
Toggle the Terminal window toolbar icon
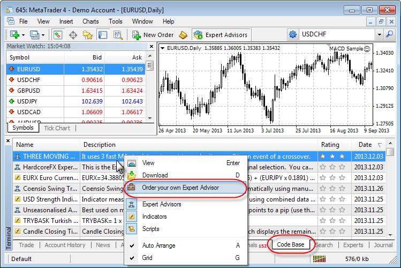(x=103, y=34)
